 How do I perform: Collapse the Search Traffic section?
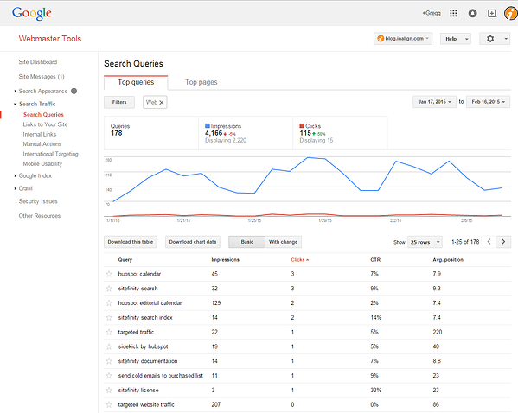point(16,104)
